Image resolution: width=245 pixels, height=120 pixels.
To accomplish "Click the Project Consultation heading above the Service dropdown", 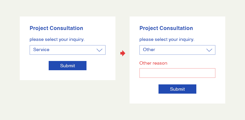I will click(56, 28).
